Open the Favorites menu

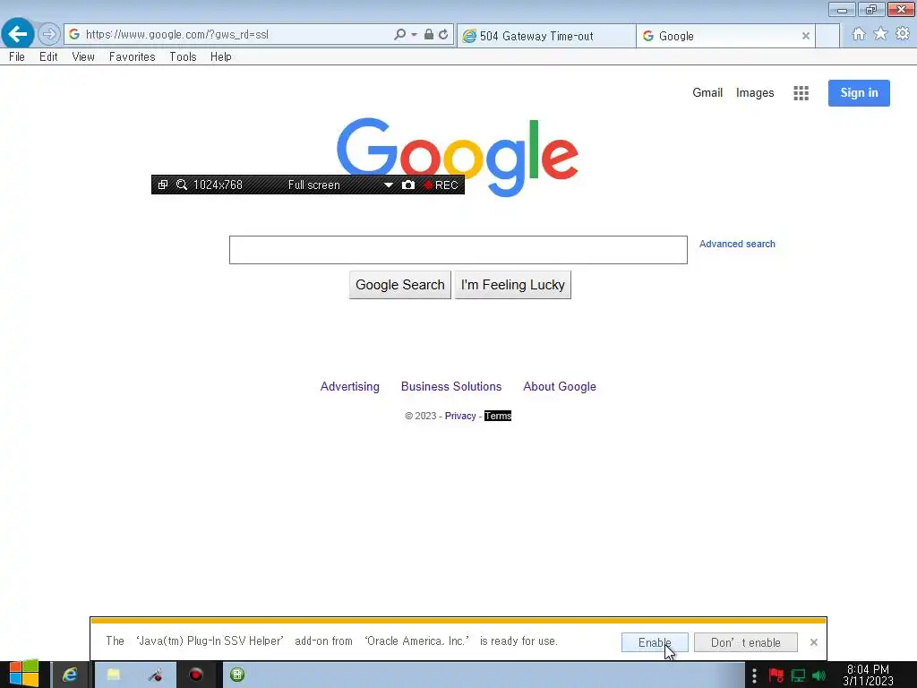[x=133, y=56]
